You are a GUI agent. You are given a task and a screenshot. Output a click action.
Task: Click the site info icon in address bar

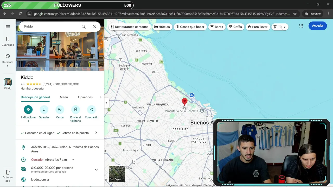coord(29,14)
